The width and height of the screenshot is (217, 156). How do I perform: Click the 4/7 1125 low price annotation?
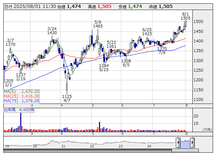(67, 98)
